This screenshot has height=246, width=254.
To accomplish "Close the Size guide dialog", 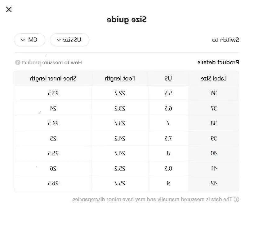I will coord(9,9).
